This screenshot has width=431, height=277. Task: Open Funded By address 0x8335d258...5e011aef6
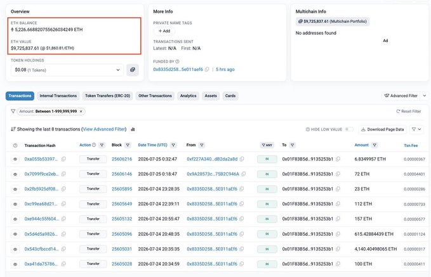[178, 70]
